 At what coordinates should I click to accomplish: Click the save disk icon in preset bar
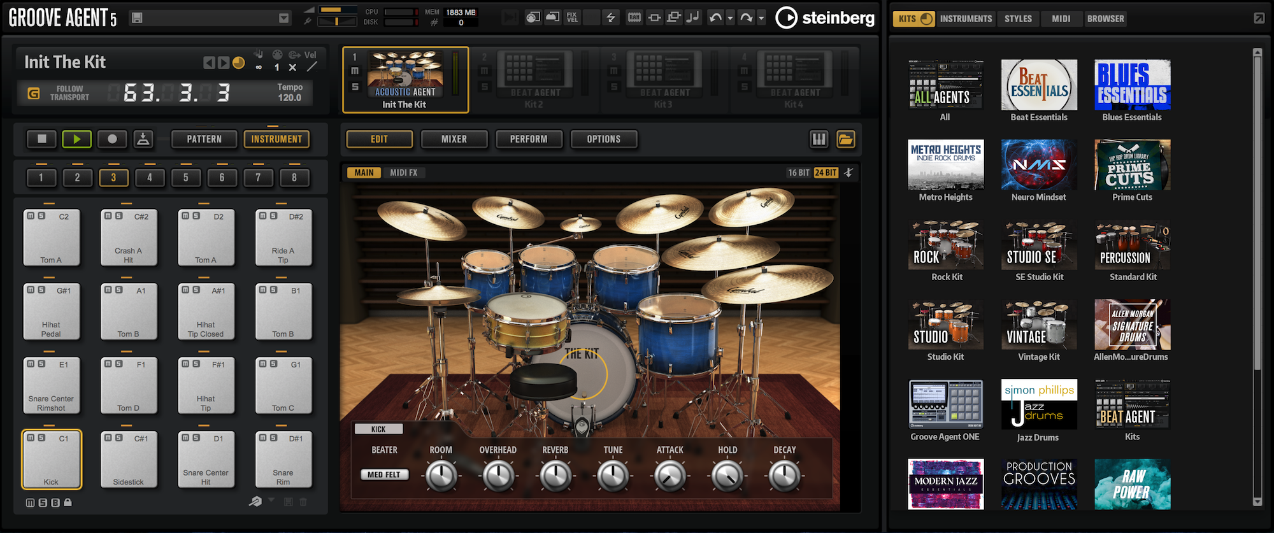137,18
